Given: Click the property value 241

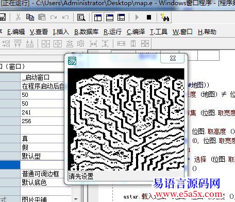Looking at the screenshot, I should coord(26,112).
